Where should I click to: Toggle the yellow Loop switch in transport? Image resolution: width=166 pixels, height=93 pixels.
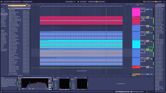(96, 2)
